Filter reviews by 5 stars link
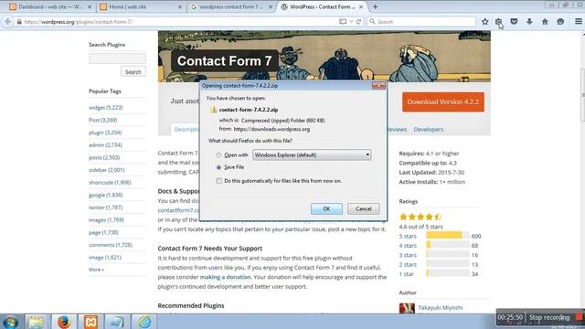This screenshot has width=585, height=329. click(408, 236)
